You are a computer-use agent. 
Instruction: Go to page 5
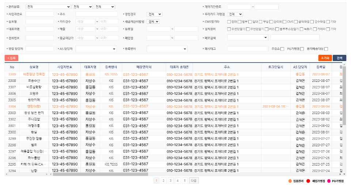[x=185, y=181]
